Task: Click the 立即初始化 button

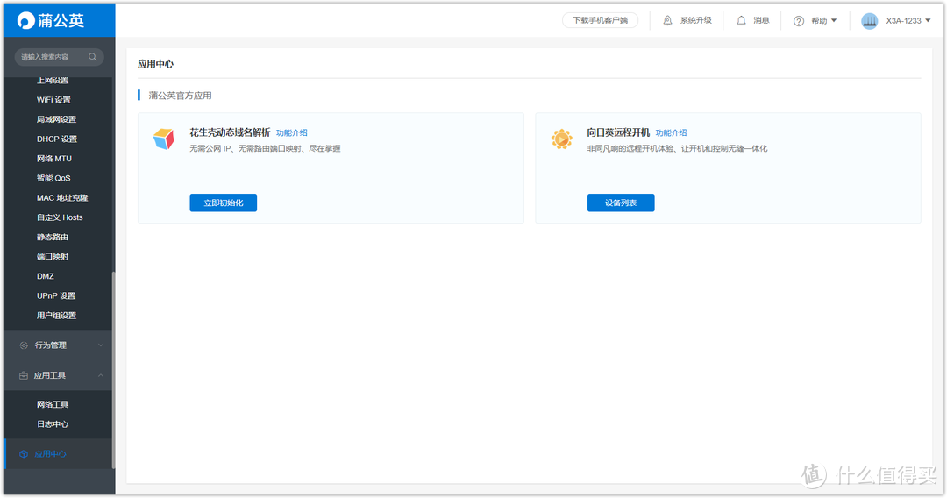Action: [x=223, y=203]
